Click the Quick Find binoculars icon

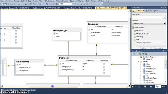(133, 11)
